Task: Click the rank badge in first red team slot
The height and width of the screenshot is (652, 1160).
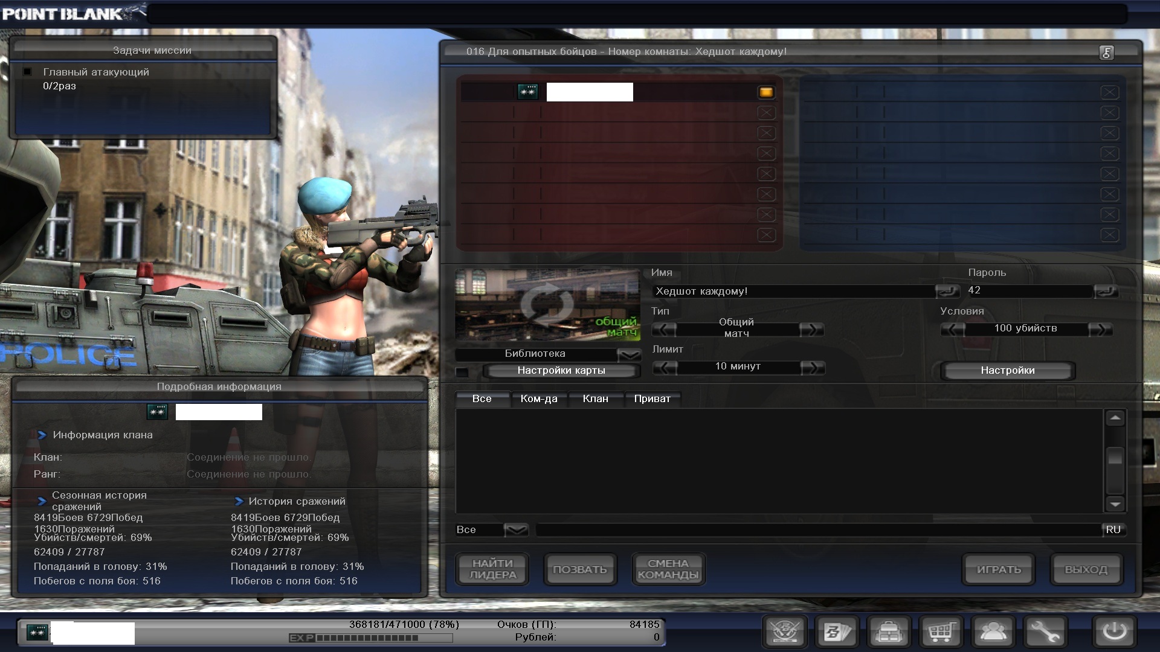Action: coord(527,91)
